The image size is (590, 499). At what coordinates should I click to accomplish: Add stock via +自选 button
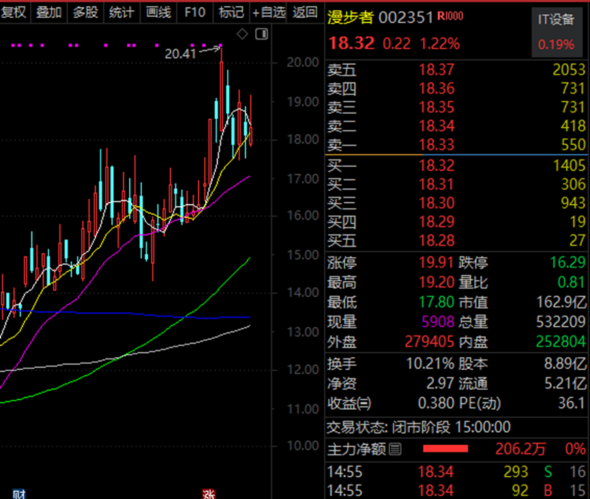pos(269,12)
